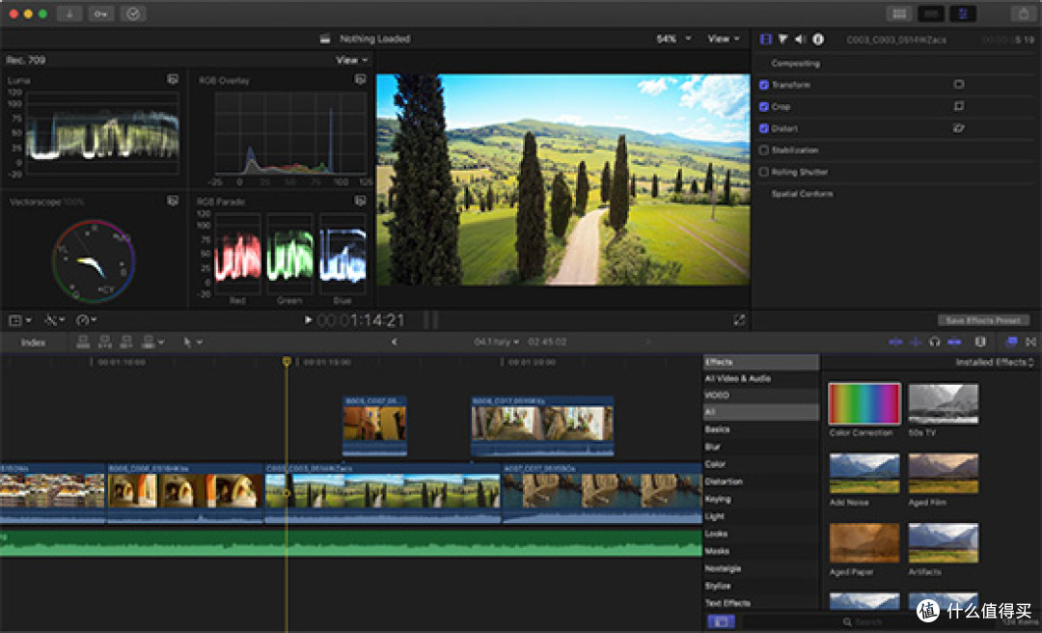Toggle the browser layout button

pyautogui.click(x=899, y=14)
